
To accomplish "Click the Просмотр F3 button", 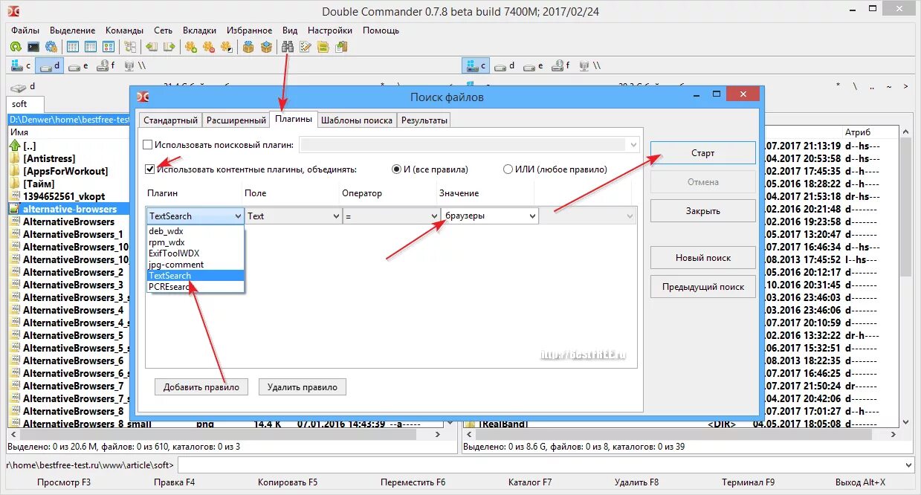I will pyautogui.click(x=64, y=482).
